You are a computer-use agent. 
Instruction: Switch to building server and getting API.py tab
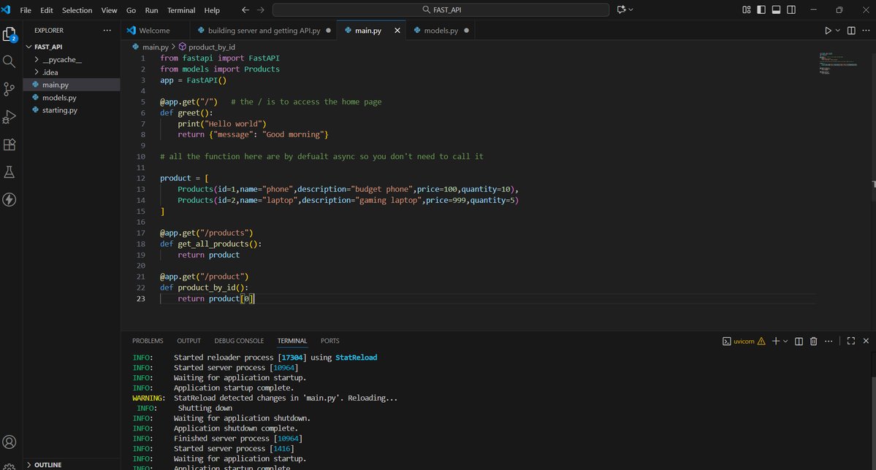tap(264, 31)
